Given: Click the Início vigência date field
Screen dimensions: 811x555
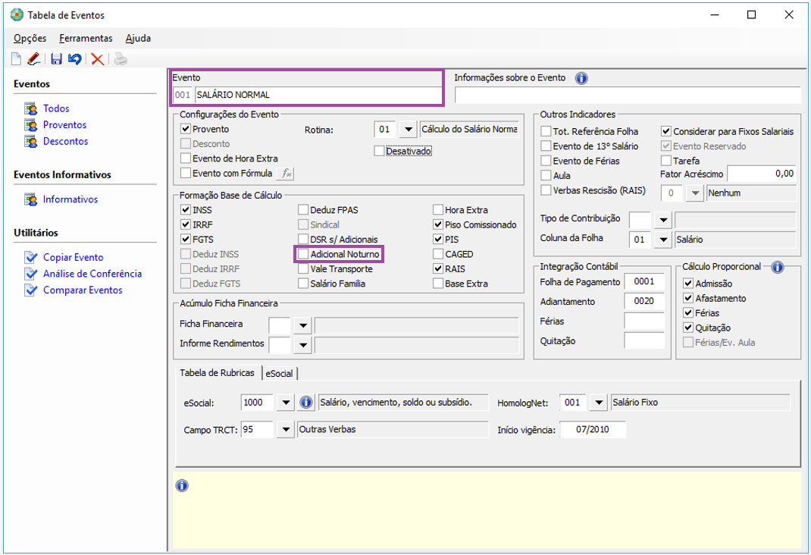Looking at the screenshot, I should (x=593, y=429).
